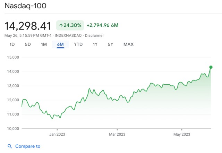Image resolution: width=222 pixels, height=153 pixels.
Task: Click the Nasdaq-100 title
Action: click(x=25, y=6)
